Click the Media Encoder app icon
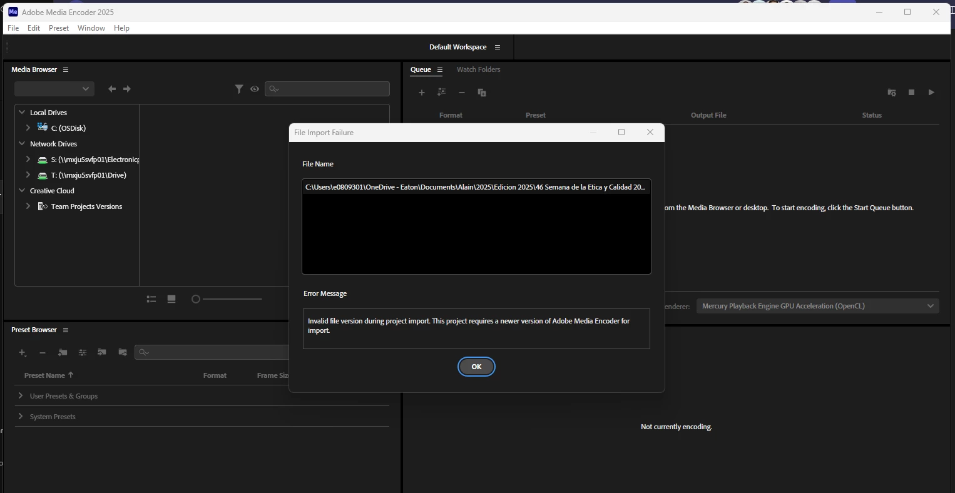 (x=13, y=12)
